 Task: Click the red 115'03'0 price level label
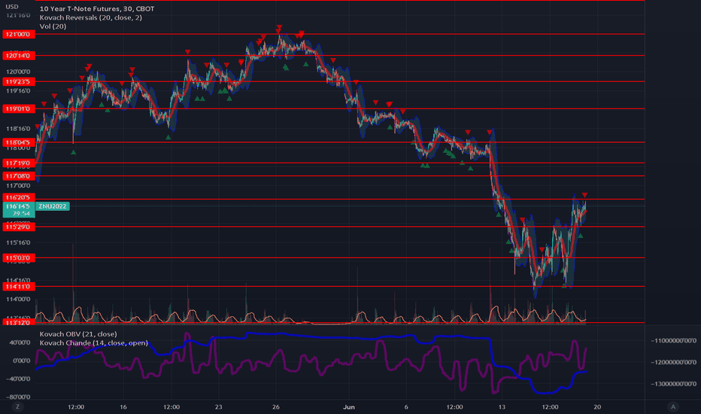tap(18, 257)
